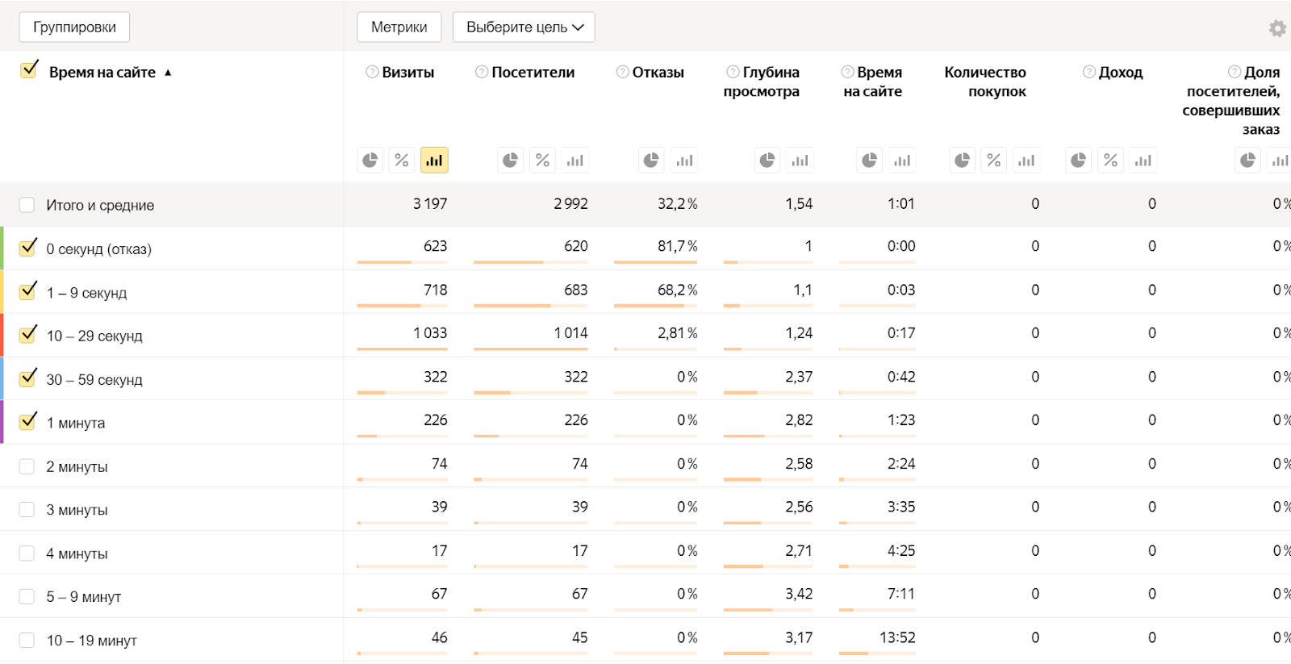
Task: Open the Выберите цель dropdown
Action: coord(524,27)
